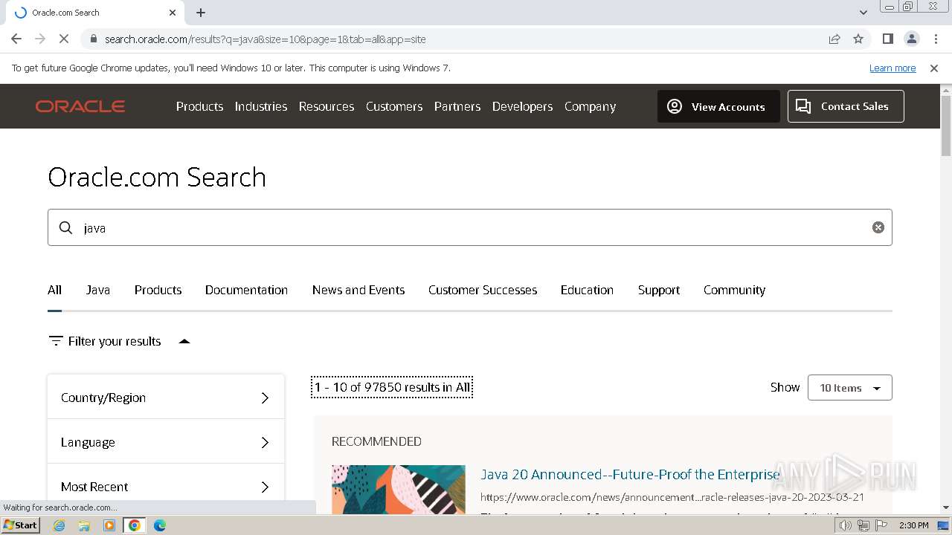Viewport: 952px width, 535px height.
Task: Click the filter icon beside Filter your results
Action: [x=56, y=341]
